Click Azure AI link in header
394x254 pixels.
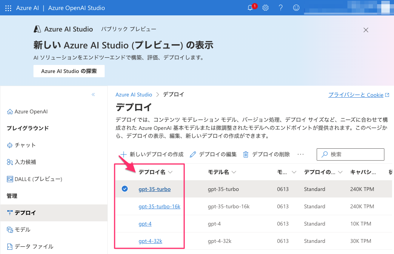click(27, 8)
